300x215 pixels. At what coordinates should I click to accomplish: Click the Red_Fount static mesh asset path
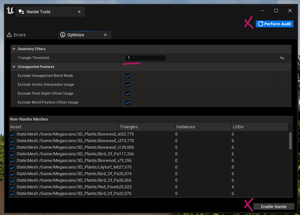pos(68,187)
